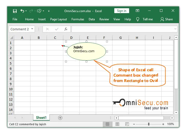Viewport: 185px width, 135px height.
Task: Click the vertical scrollbar up arrow
Action: (x=176, y=38)
